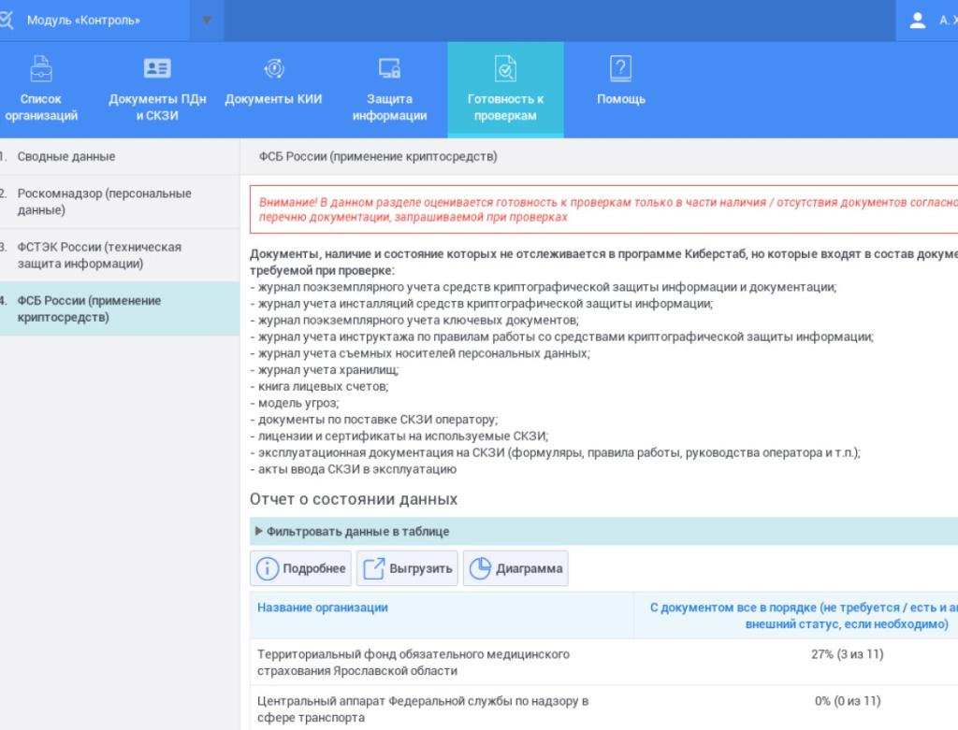Open the Документы ПДн и СКЗИ icon
958x730 pixels.
point(157,67)
